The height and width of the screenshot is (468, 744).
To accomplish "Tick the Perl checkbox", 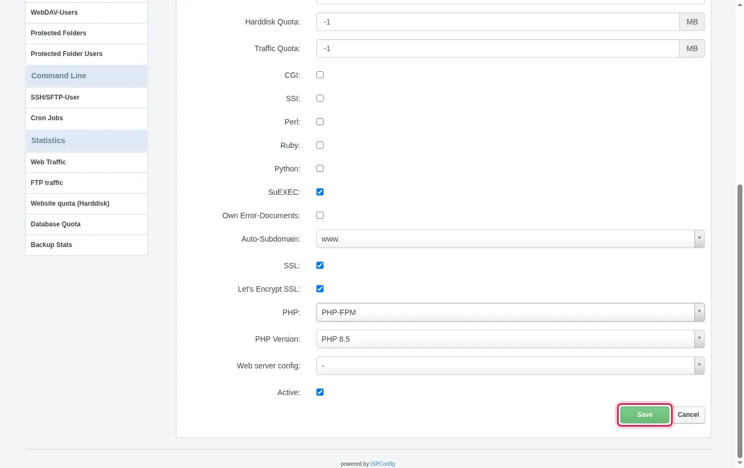I will coord(320,122).
